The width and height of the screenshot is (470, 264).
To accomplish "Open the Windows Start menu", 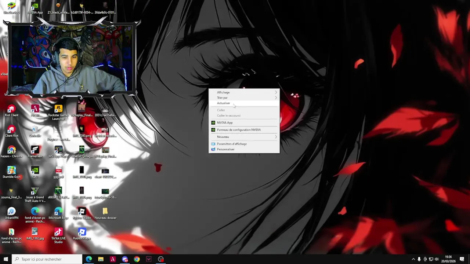I will pos(6,259).
